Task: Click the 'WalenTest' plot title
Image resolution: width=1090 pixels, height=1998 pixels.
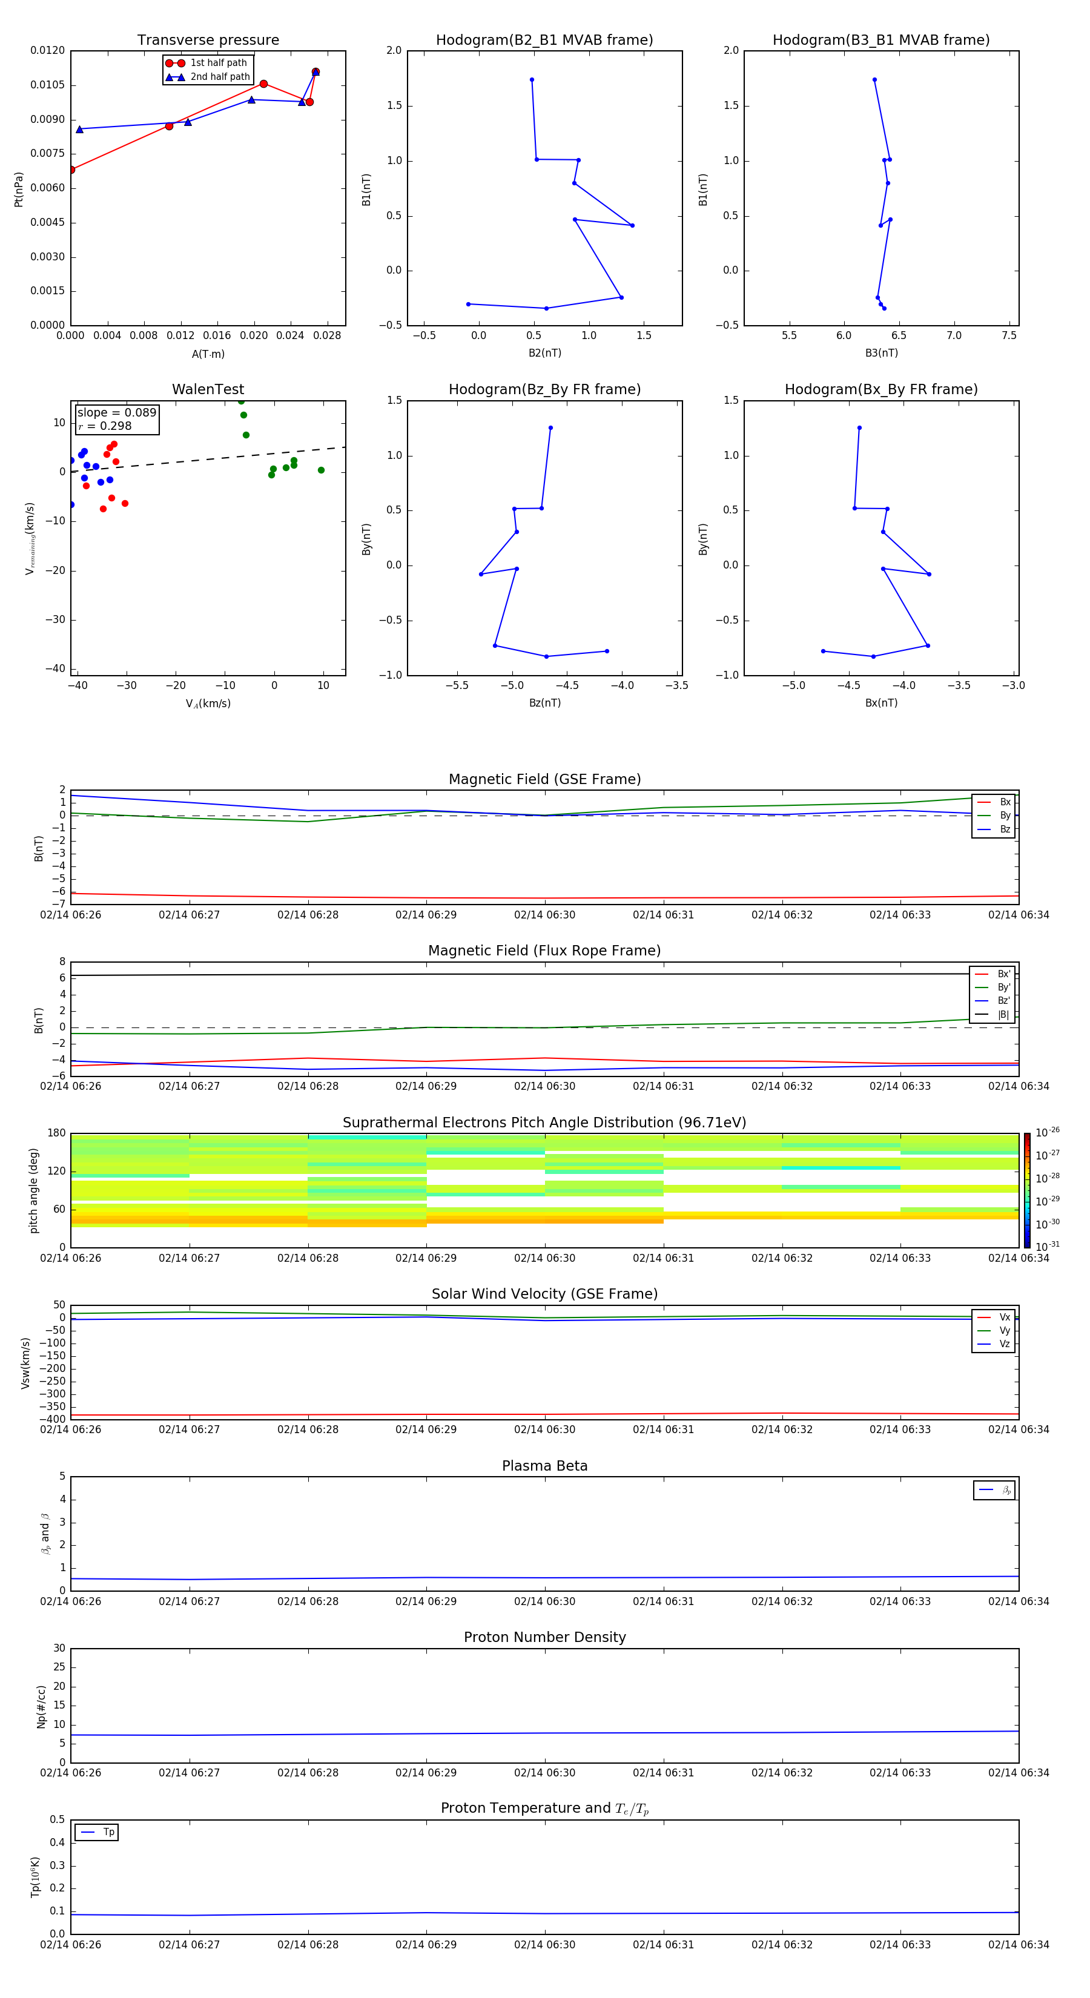Action: point(208,389)
